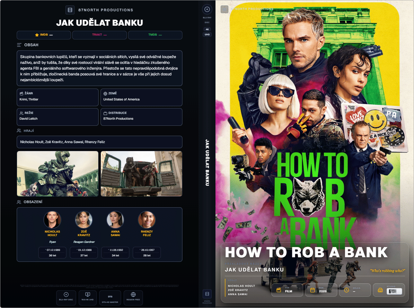414x308 pixels.
Task: Click the TV icon next to DISTRIBUCE
Action: (105, 113)
